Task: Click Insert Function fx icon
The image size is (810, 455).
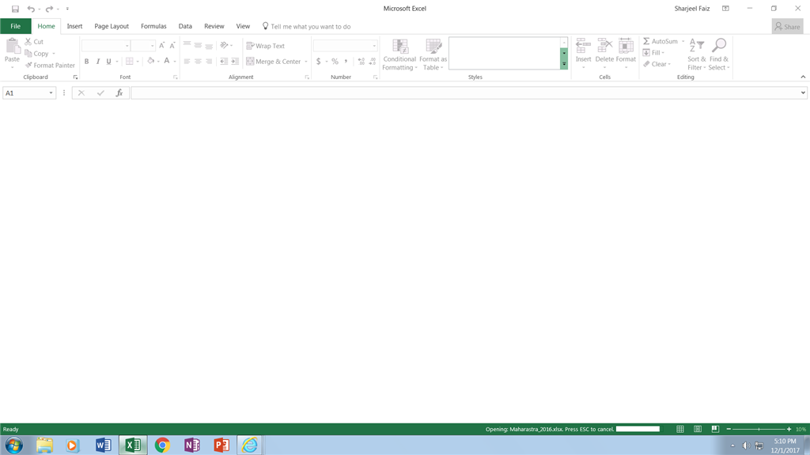Action: click(x=119, y=93)
